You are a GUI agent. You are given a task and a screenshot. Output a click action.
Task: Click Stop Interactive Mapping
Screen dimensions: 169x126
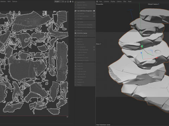(85, 27)
